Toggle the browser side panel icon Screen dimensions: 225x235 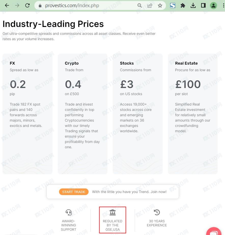pos(203,5)
